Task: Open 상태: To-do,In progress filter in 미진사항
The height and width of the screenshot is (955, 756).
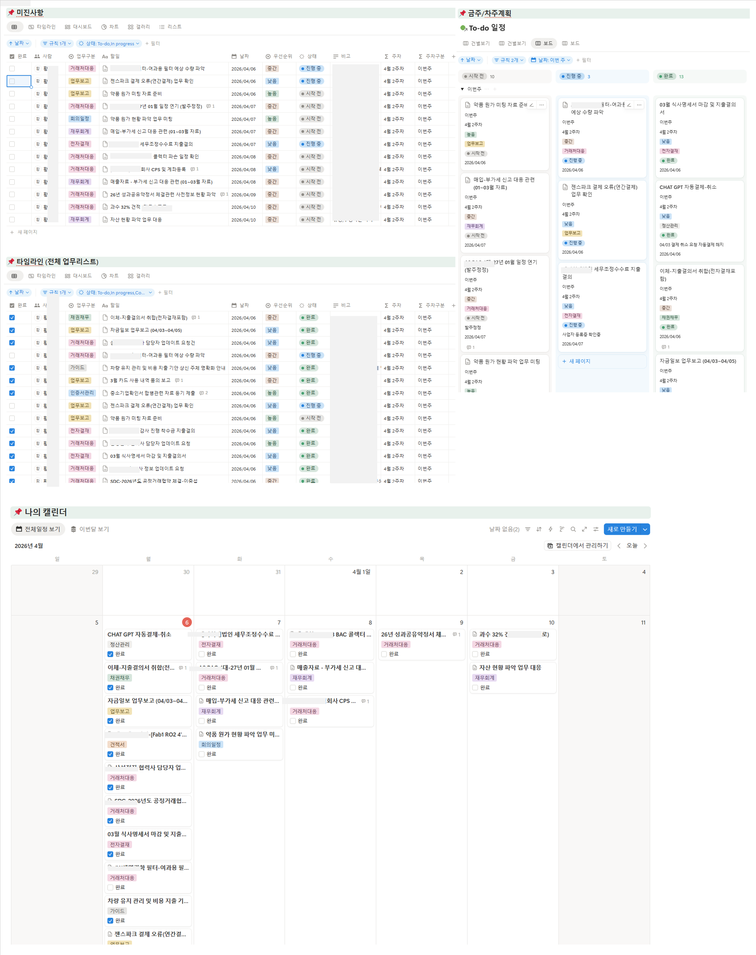Action: [x=109, y=43]
